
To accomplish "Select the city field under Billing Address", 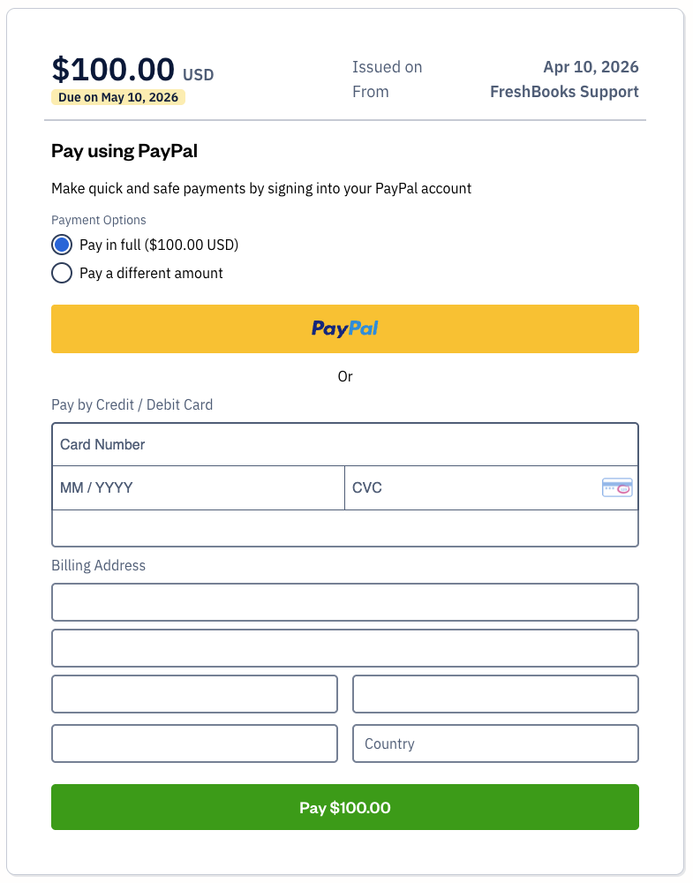I will (194, 694).
